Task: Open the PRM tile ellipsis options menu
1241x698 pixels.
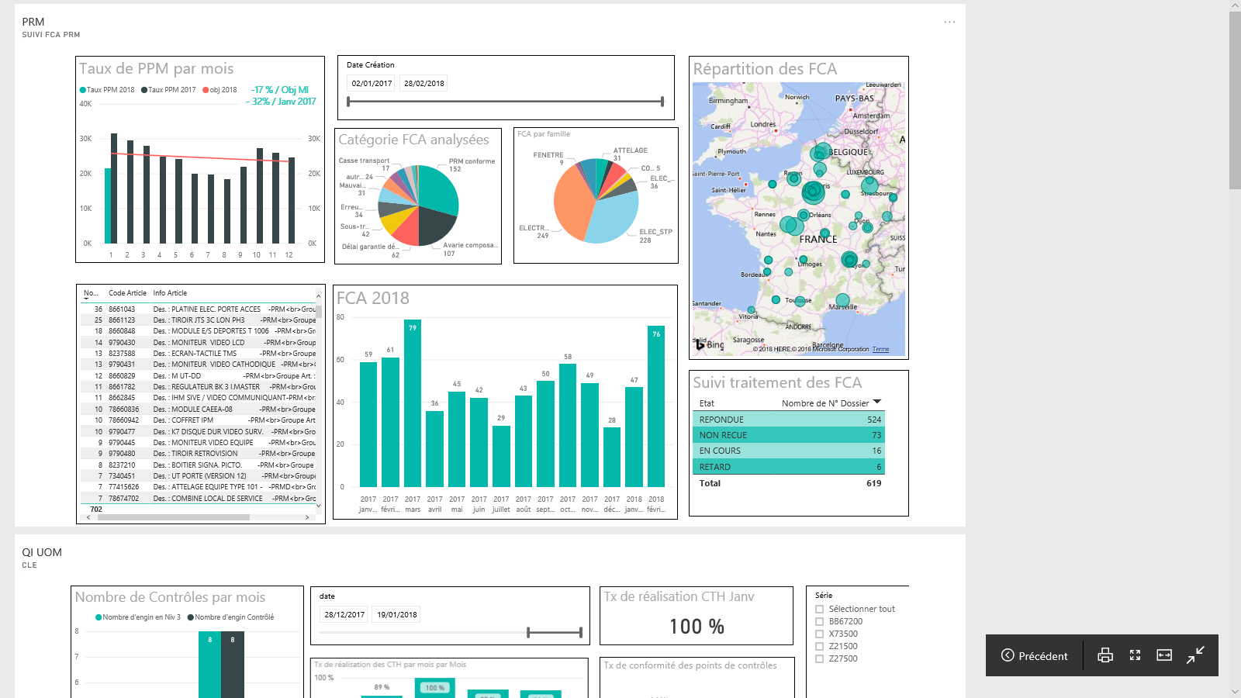Action: pos(949,22)
